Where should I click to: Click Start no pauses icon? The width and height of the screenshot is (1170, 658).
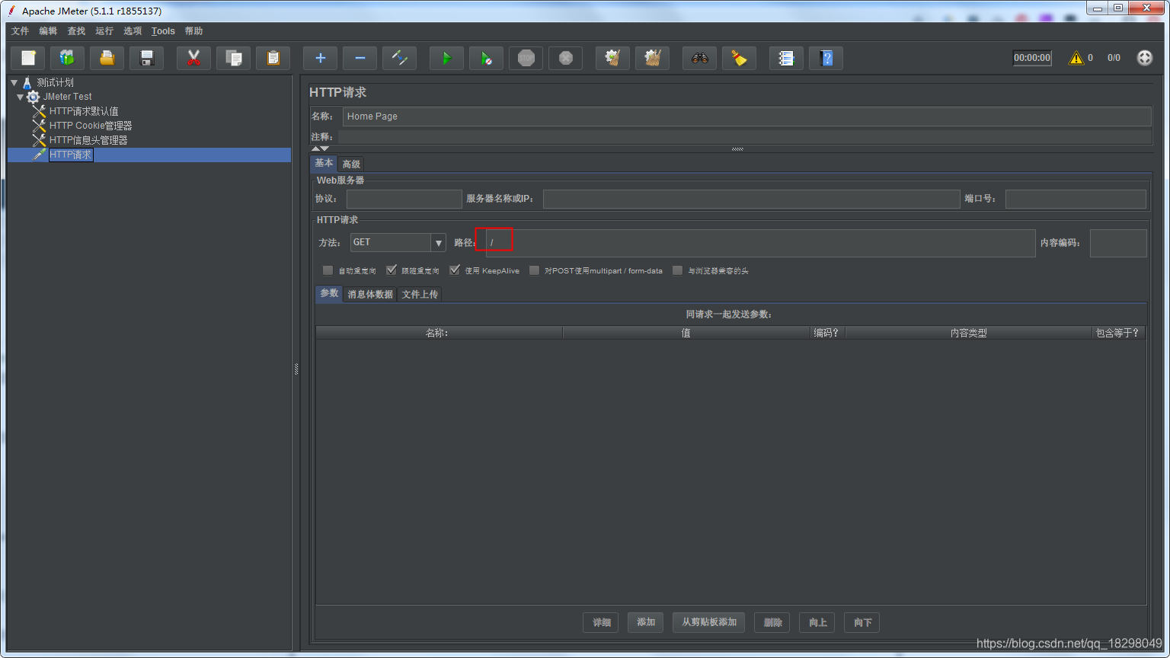(x=487, y=58)
